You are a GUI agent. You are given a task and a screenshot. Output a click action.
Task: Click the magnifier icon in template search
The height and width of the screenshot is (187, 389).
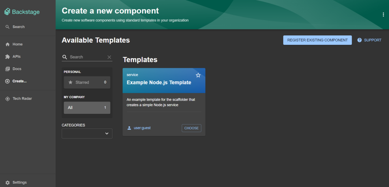(65, 57)
